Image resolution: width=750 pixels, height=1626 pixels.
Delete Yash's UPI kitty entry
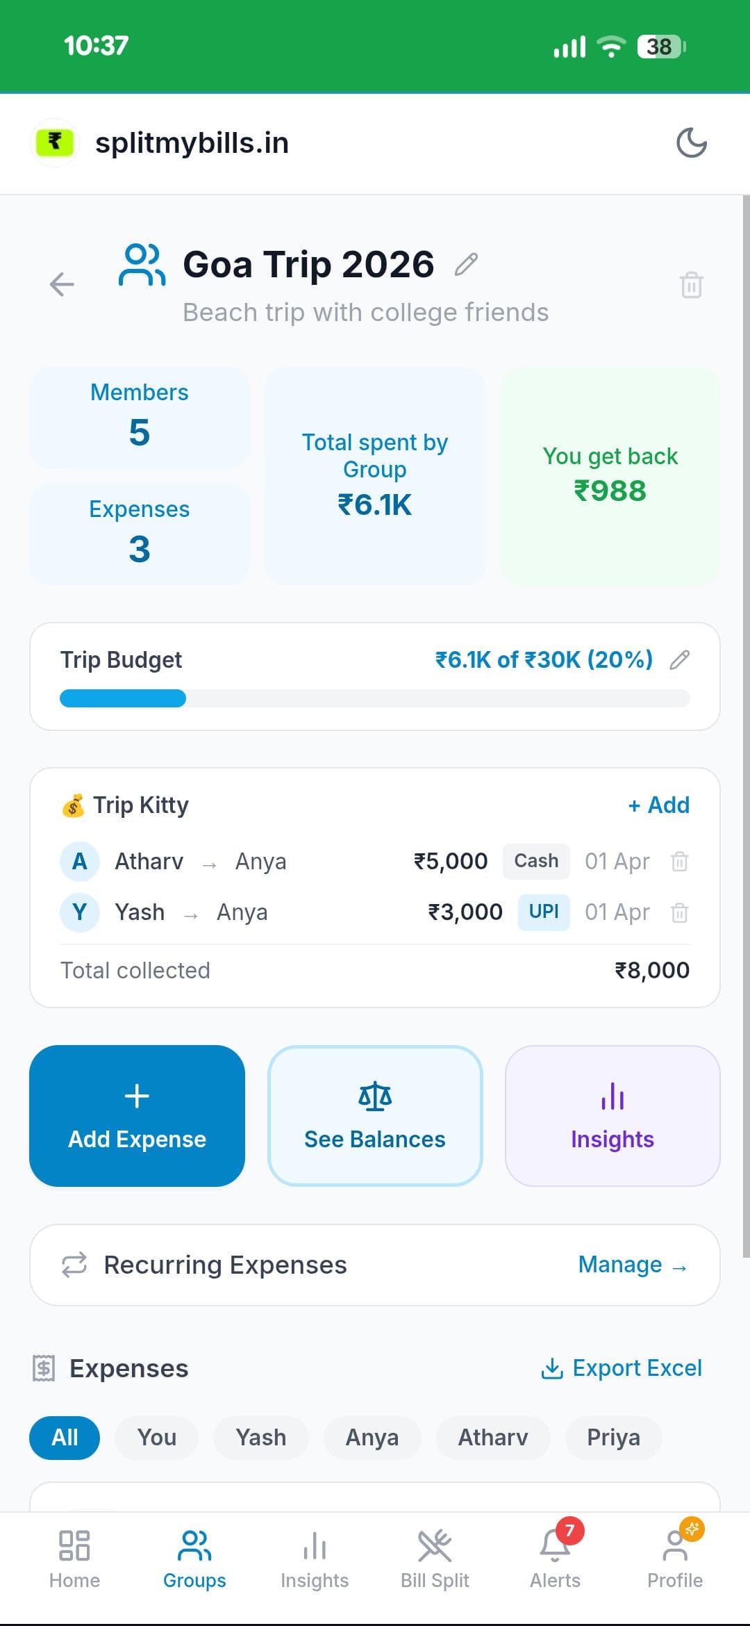pyautogui.click(x=678, y=912)
